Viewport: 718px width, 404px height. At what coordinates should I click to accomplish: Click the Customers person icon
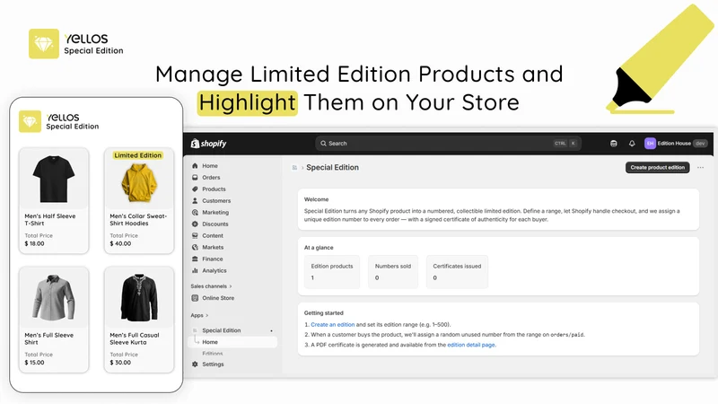pos(195,200)
